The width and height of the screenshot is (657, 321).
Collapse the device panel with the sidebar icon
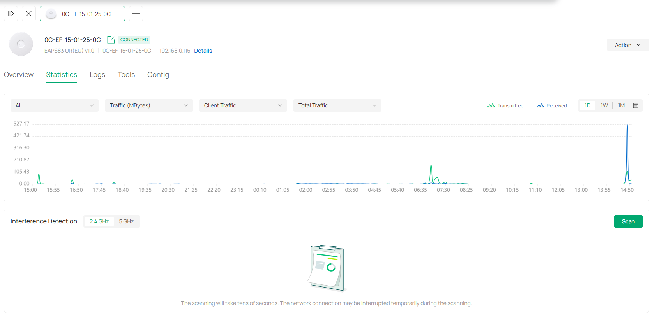pyautogui.click(x=11, y=14)
